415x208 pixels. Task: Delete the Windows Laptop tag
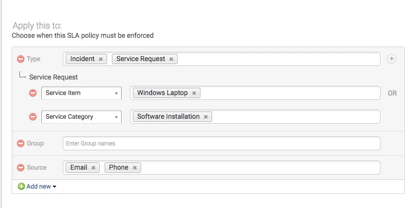(x=194, y=93)
